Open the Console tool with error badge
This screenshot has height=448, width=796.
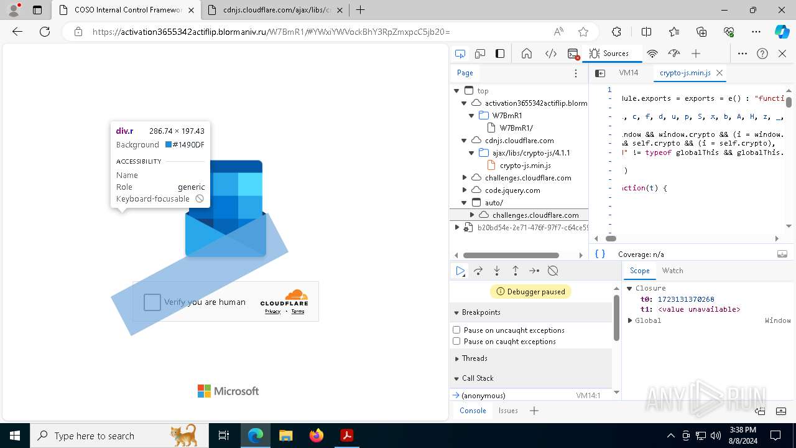point(573,54)
